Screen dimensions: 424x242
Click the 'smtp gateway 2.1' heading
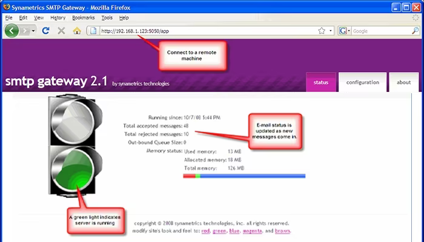tap(56, 81)
